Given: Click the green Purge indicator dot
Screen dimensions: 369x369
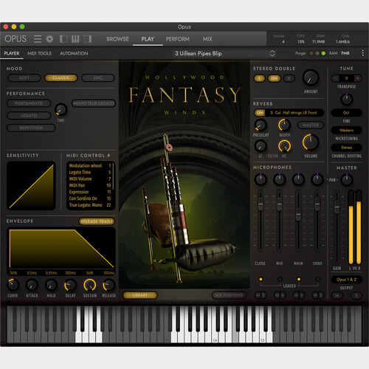Looking at the screenshot, I should (x=323, y=53).
